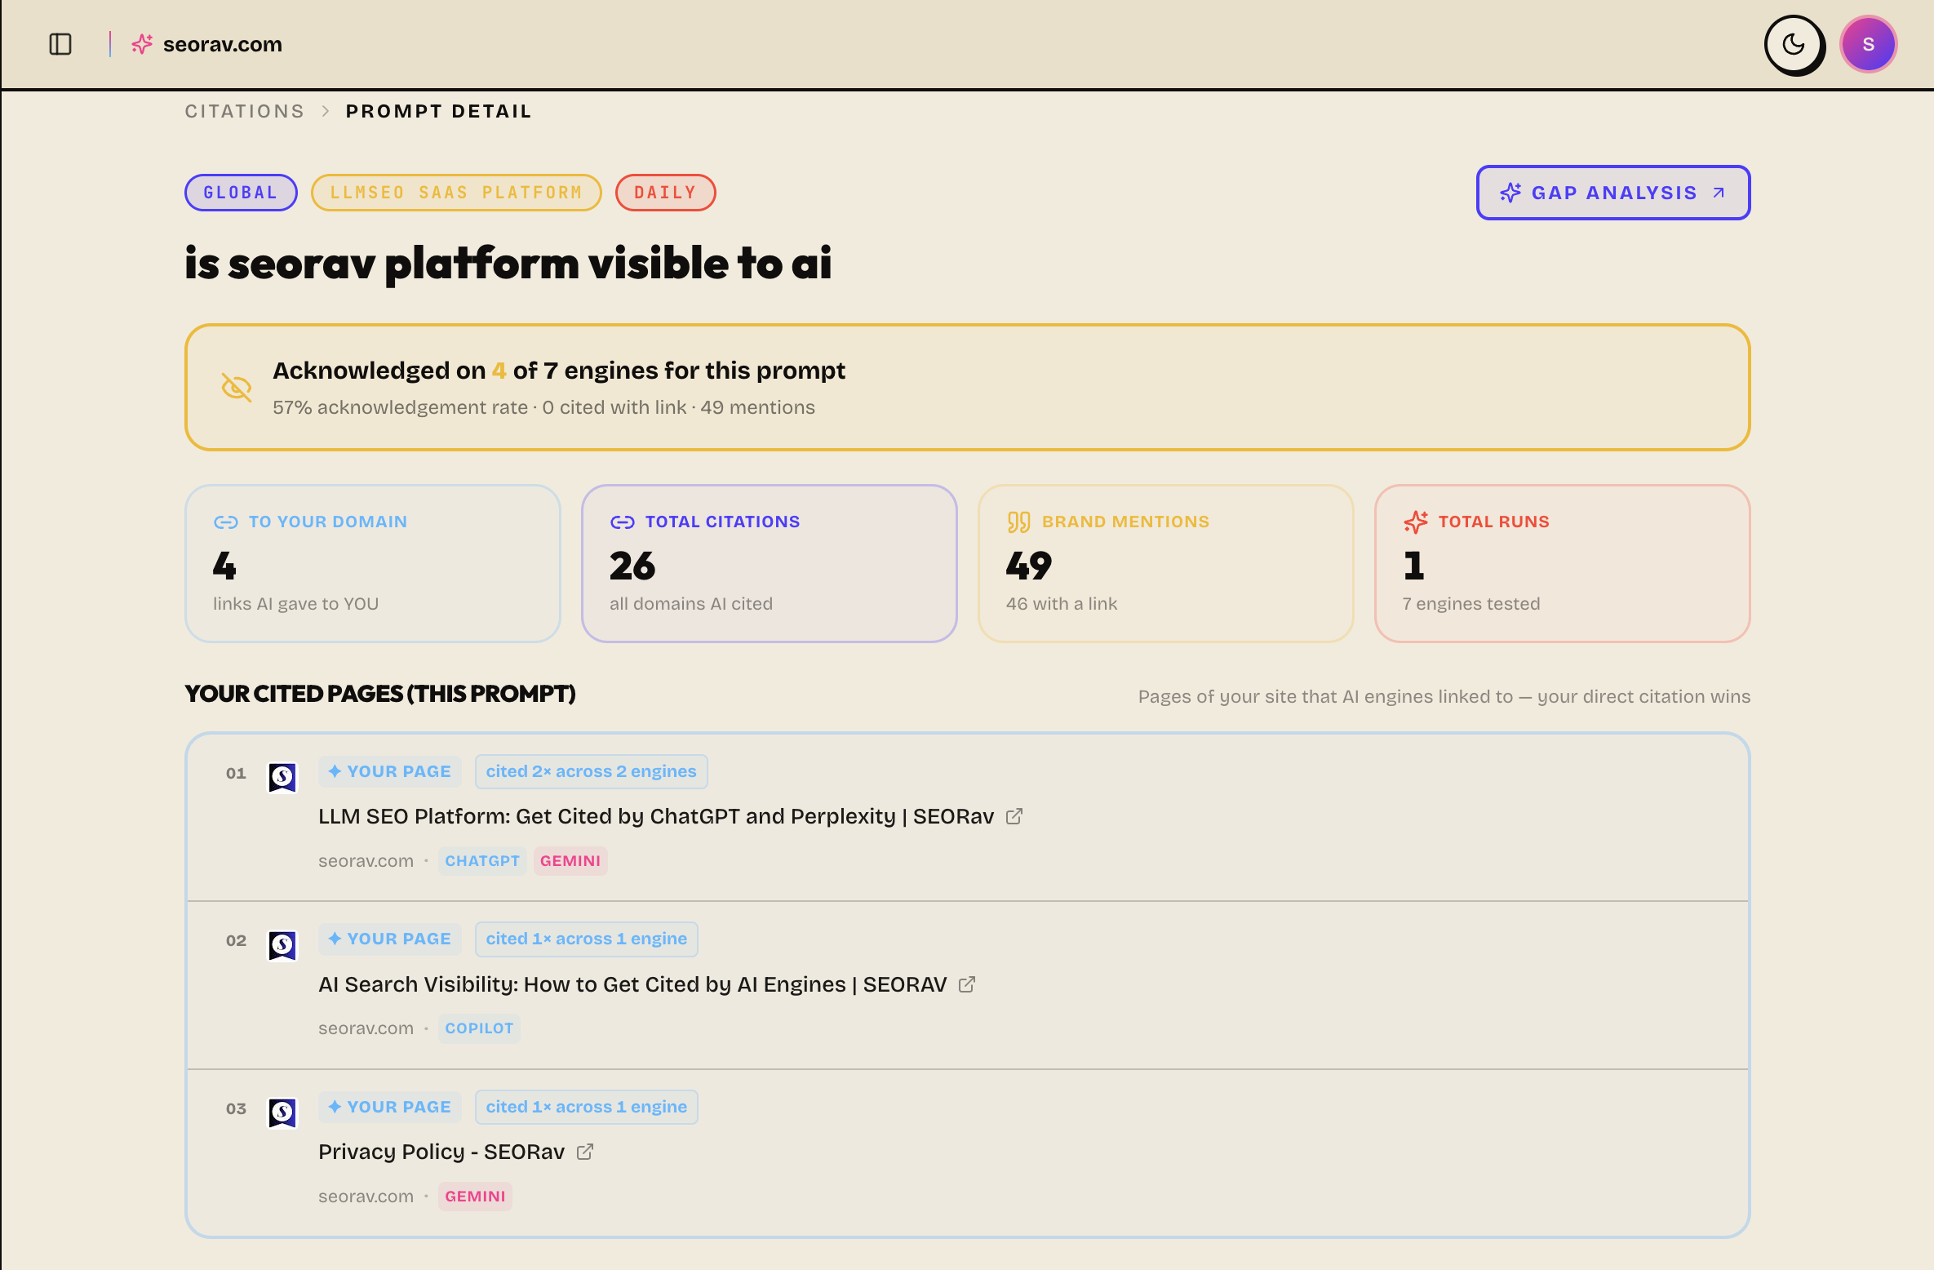Click Your Page badge on row 03

[390, 1107]
